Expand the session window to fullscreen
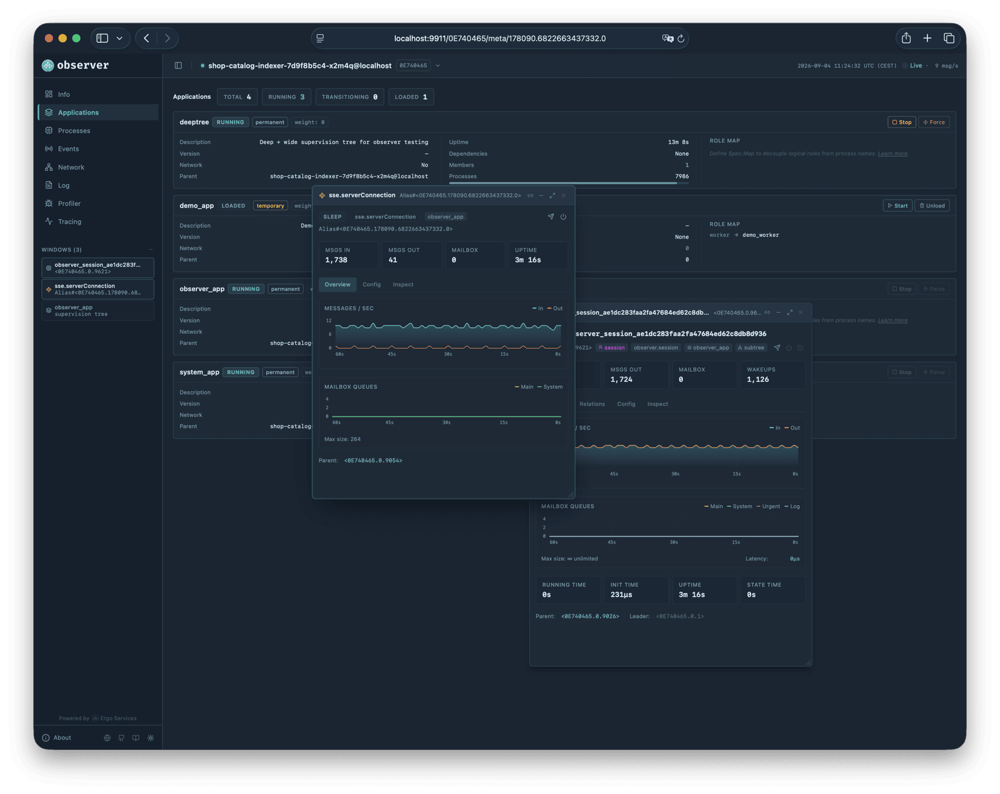1000x794 pixels. tap(790, 312)
